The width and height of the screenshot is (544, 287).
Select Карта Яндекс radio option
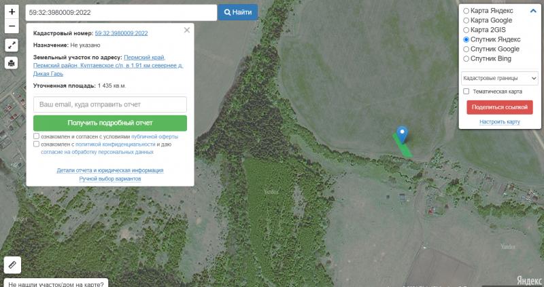click(466, 12)
